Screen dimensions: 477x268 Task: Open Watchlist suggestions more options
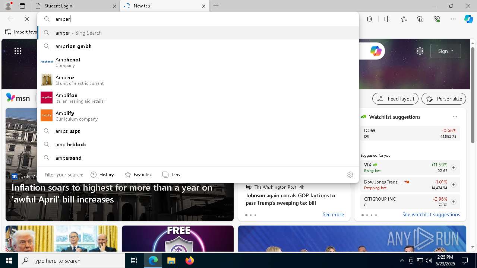pos(455,117)
